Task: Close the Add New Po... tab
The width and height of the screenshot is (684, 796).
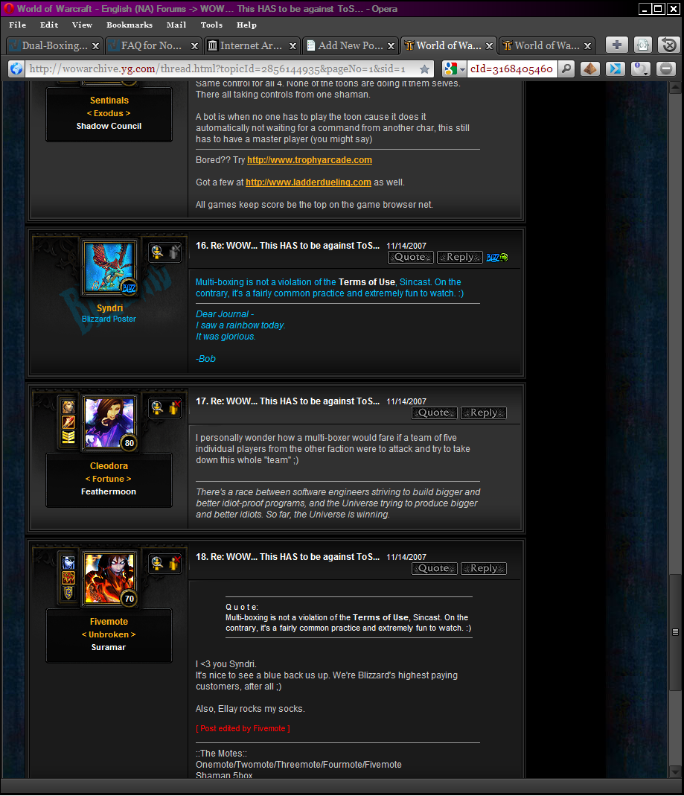Action: click(391, 46)
